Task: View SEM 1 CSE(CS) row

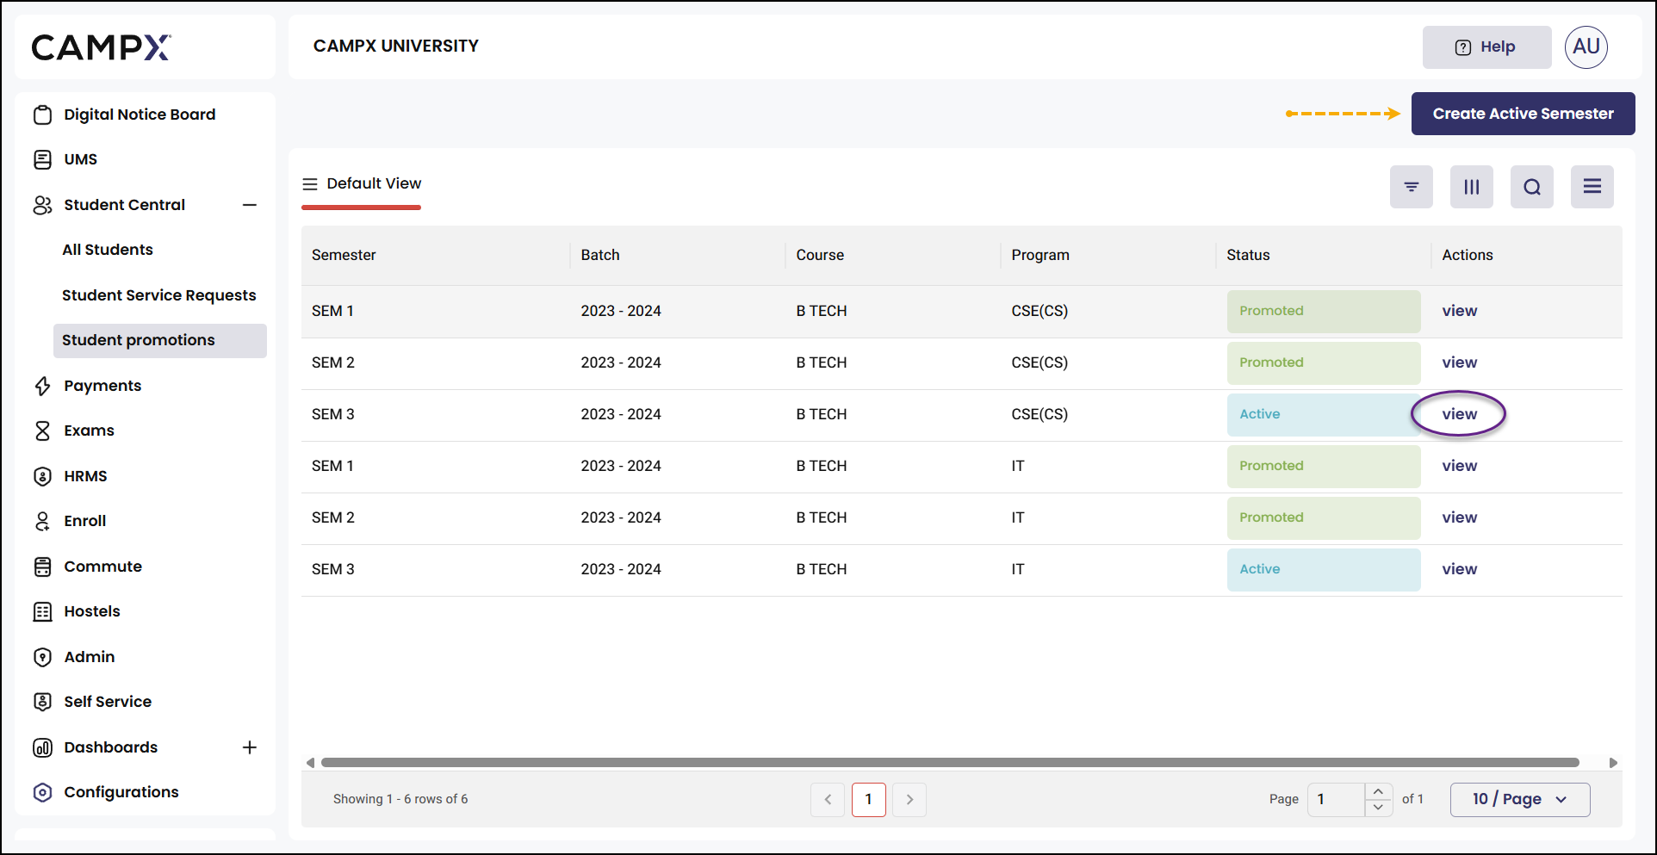Action: (1459, 311)
